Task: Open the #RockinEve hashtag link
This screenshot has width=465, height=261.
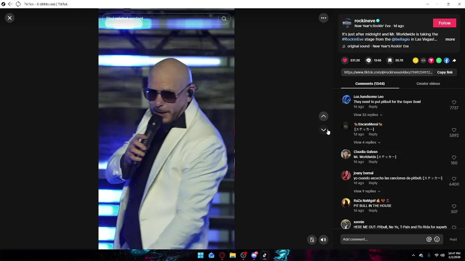Action: click(x=353, y=39)
